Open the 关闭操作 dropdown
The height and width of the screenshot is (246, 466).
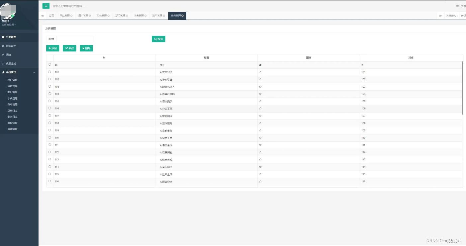click(452, 16)
